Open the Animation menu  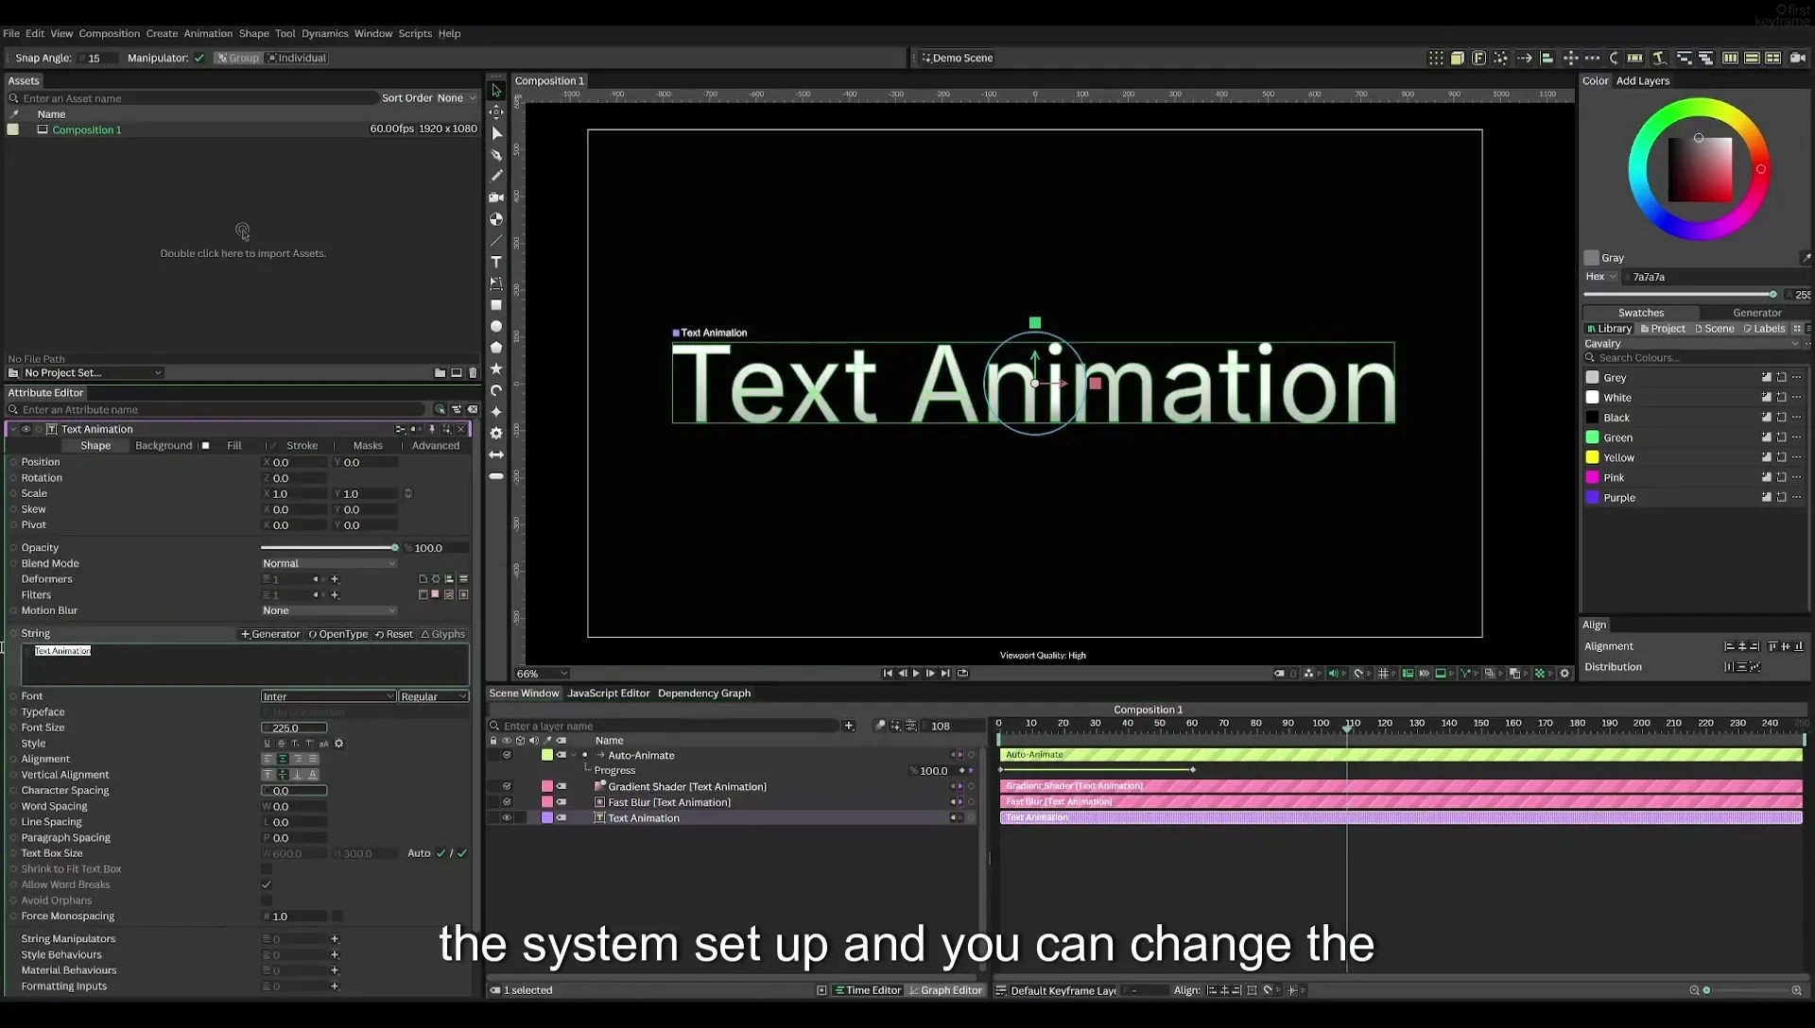point(208,33)
